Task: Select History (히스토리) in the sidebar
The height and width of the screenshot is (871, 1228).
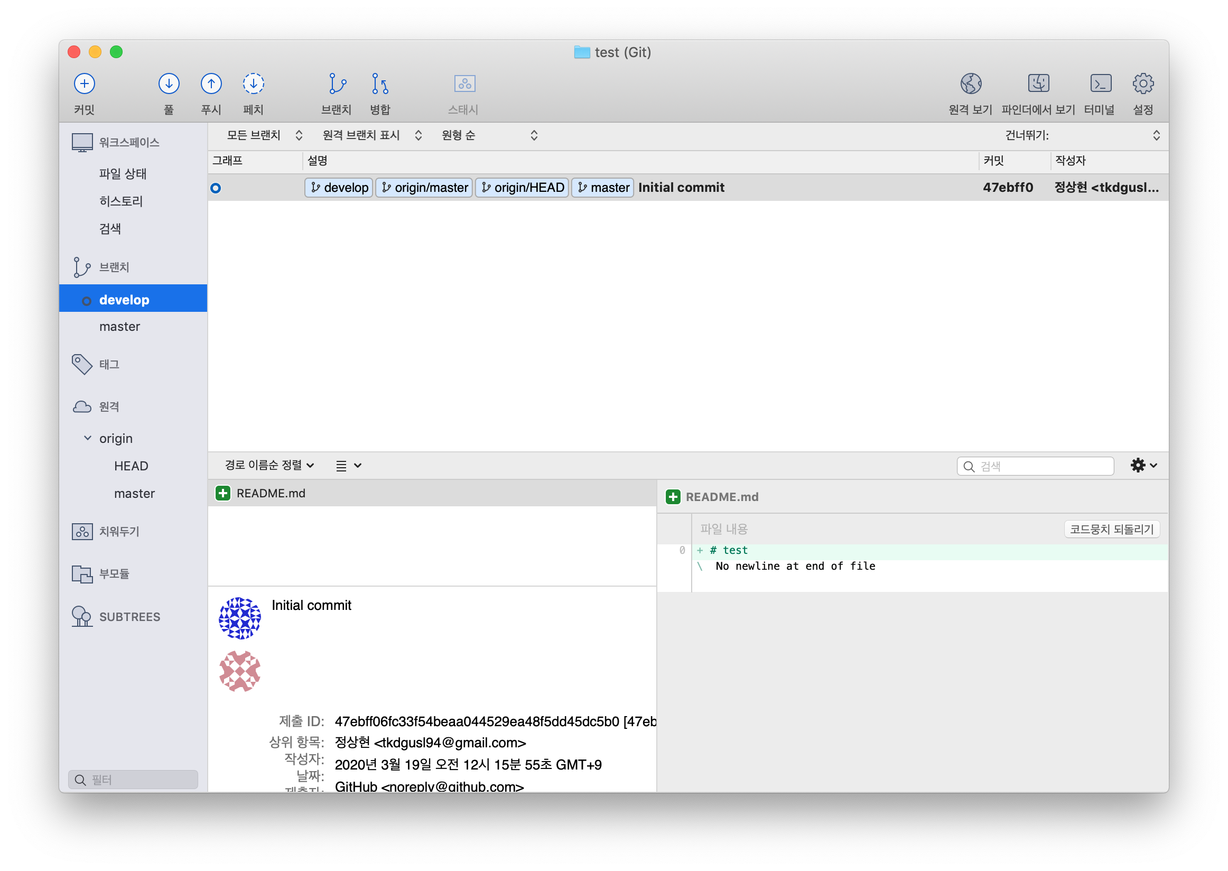Action: coord(121,201)
